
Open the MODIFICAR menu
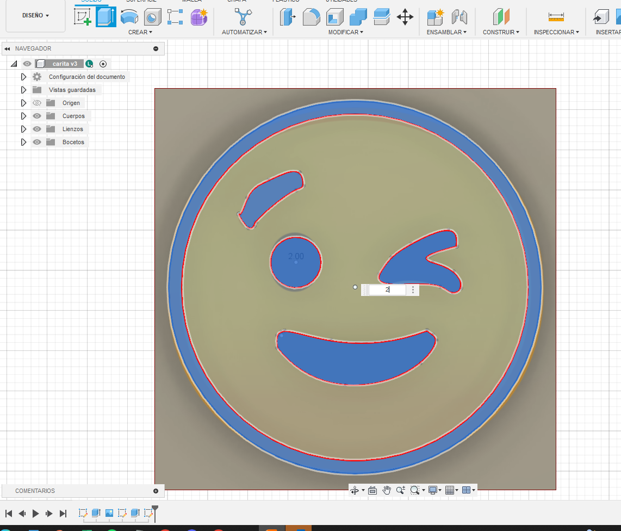click(x=345, y=32)
